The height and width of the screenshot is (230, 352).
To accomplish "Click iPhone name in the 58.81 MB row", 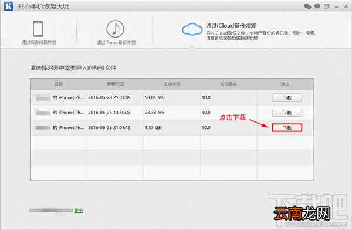I will coord(69,97).
